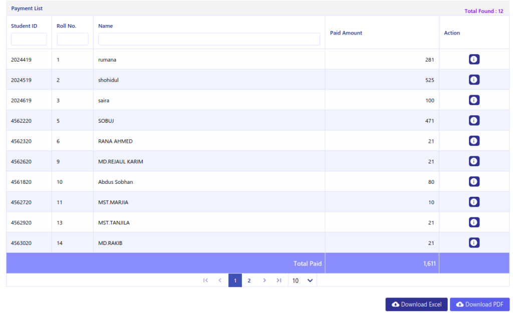513x313 pixels.
Task: Go to previous page arrow
Action: pos(220,280)
